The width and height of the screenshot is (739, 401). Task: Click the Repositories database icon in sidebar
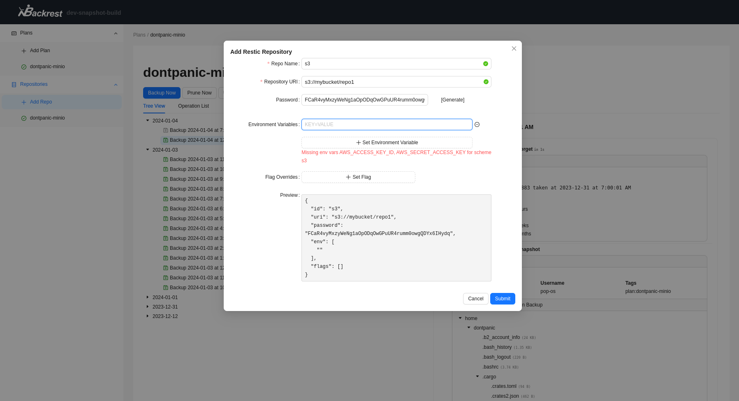click(x=14, y=85)
